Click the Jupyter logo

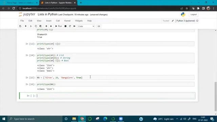27,14
